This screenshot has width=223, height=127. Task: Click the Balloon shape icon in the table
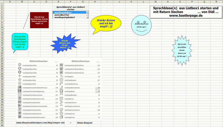(61, 80)
